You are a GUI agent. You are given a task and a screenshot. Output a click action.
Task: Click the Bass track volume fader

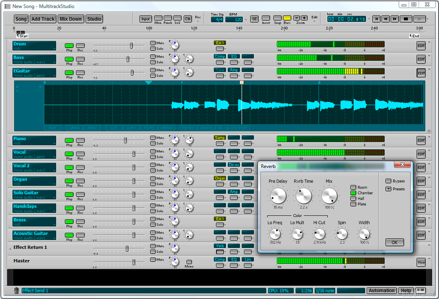tap(127, 59)
